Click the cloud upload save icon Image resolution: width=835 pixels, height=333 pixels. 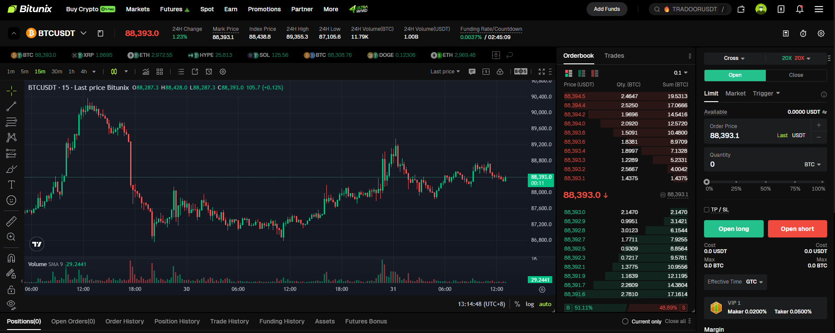[x=500, y=72]
